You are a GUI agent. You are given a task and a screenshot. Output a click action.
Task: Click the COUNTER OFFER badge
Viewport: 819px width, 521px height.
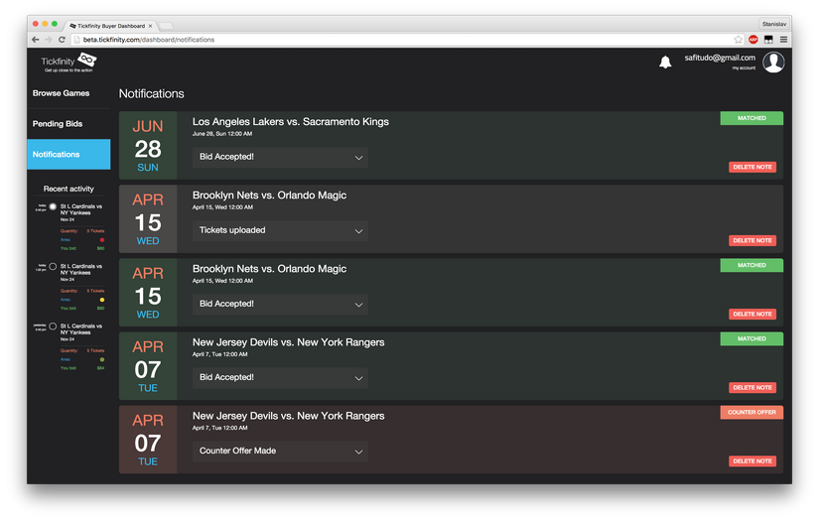coord(751,413)
